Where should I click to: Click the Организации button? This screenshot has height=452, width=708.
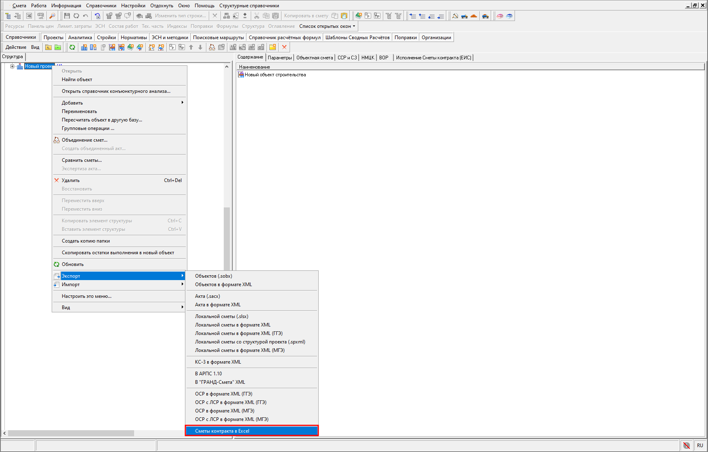[x=436, y=38]
